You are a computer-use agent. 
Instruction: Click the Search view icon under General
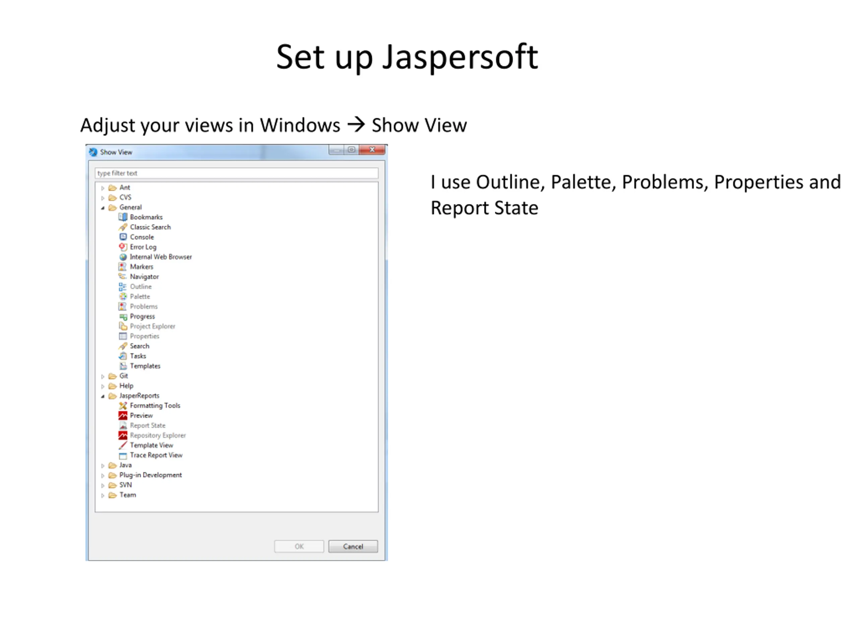click(123, 346)
